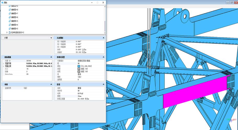Viewport: 238px width, 130px height.
Task: Collapse the 材质 section
Action: pos(51,84)
